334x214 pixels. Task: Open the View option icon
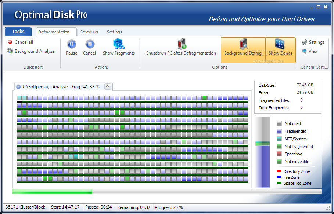pyautogui.click(x=305, y=51)
